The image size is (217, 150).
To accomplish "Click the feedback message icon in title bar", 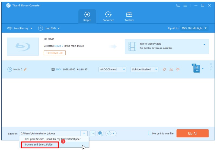I will [x=178, y=5].
